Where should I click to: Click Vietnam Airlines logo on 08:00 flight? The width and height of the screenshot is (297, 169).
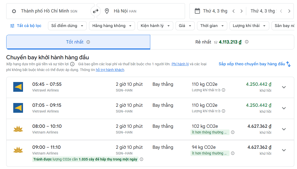(18, 129)
